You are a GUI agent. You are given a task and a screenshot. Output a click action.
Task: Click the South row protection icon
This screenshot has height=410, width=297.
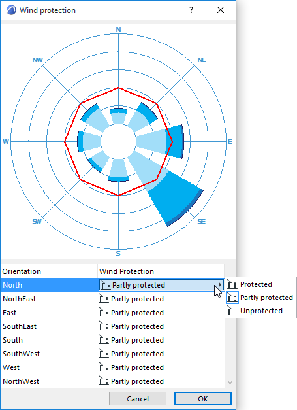click(104, 340)
